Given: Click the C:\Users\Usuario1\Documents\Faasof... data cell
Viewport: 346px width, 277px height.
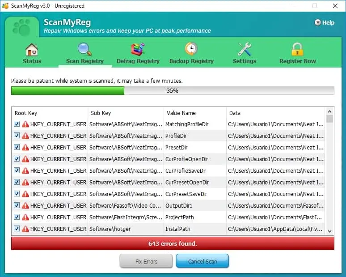Looking at the screenshot, I should [x=276, y=206].
